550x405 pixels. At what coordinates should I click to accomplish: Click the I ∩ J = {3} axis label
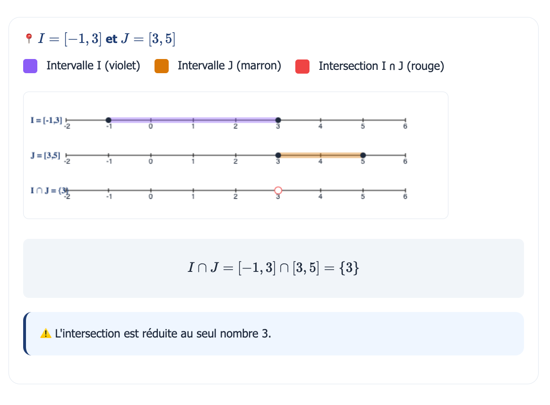(x=49, y=191)
